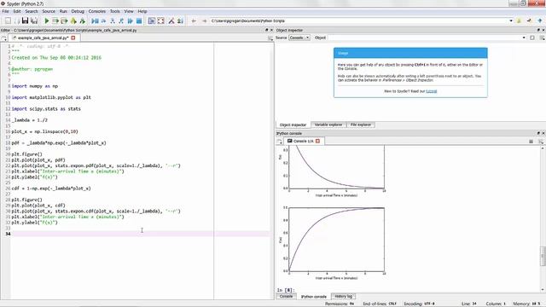
Task: Switch to the Variable explorer tab
Action: coord(328,125)
